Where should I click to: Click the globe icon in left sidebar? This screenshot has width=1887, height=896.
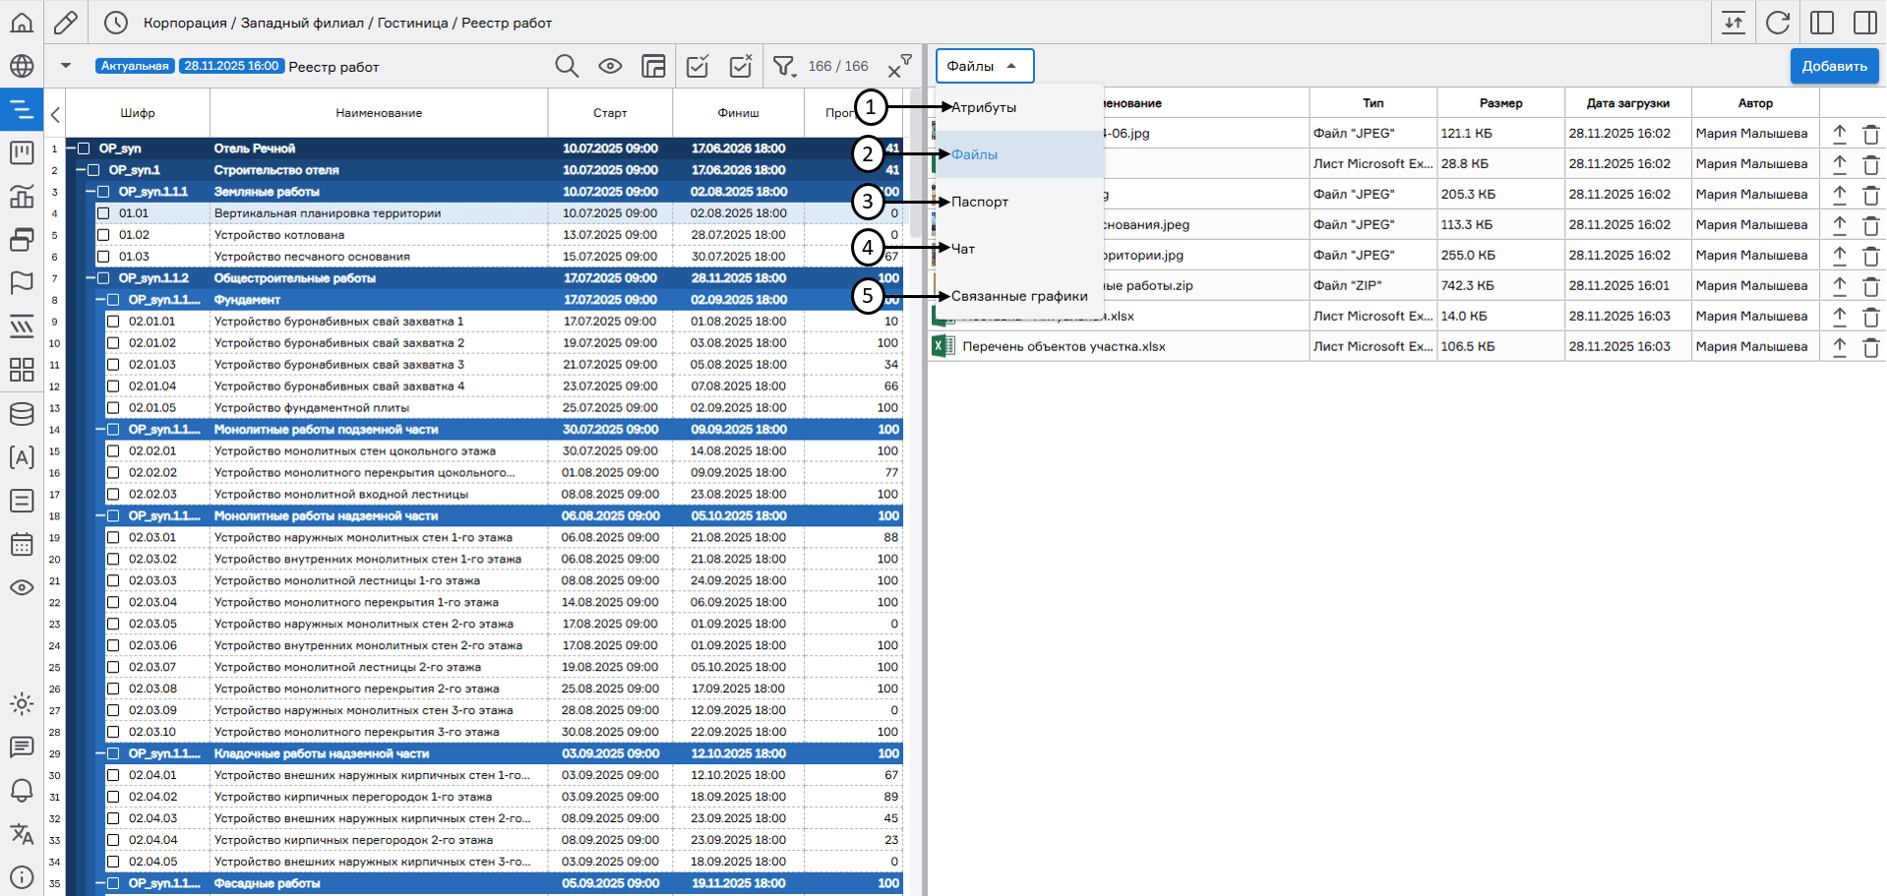tap(22, 66)
